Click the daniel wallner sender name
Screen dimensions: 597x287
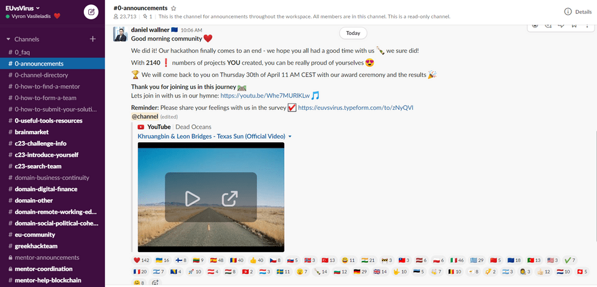150,30
